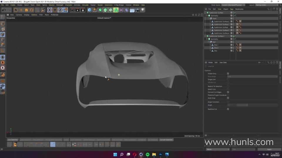The image size is (282, 158).
Task: Click the Camera object icon
Action: point(137,10)
